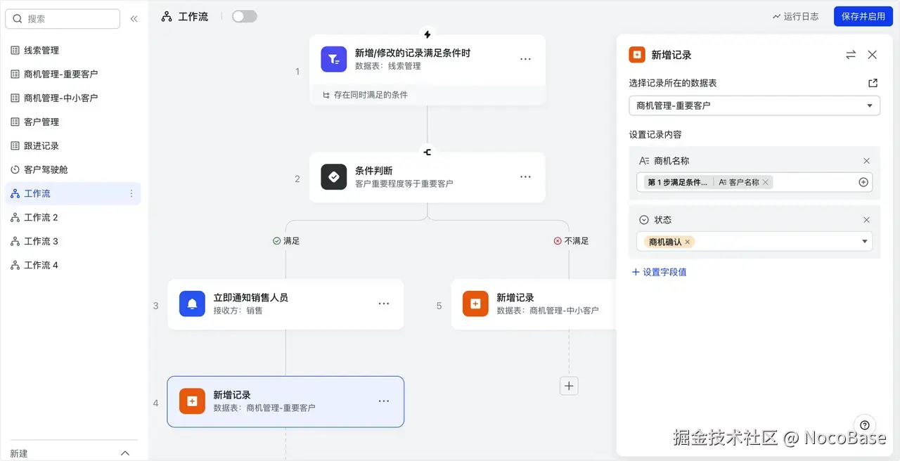The width and height of the screenshot is (900, 461).
Task: Click the help question-mark icon
Action: coord(865,424)
